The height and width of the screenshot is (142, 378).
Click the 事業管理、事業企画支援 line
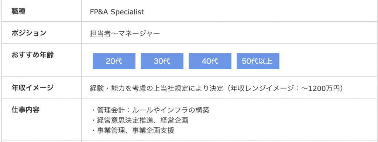(133, 131)
